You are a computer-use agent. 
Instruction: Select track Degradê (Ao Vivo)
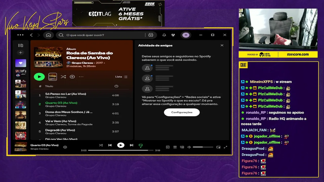pos(82,131)
